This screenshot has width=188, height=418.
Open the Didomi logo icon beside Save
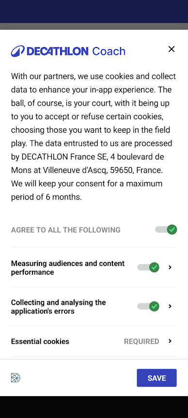pos(16,378)
